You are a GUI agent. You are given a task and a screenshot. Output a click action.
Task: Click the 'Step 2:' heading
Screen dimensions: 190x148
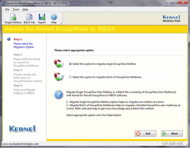[x=18, y=55]
